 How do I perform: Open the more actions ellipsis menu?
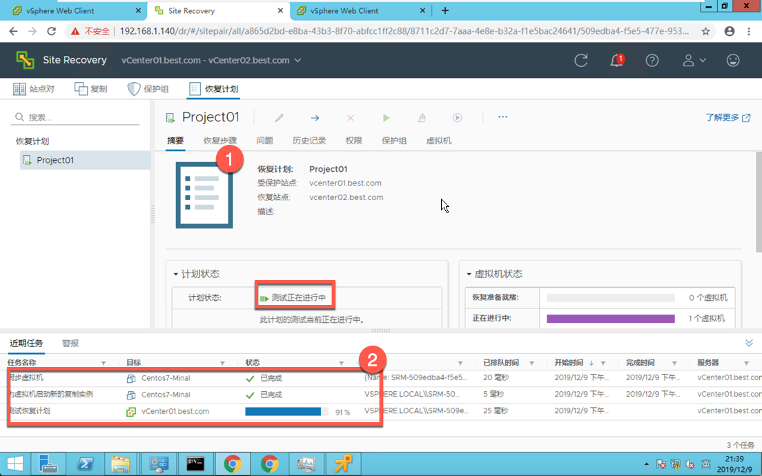tap(502, 117)
